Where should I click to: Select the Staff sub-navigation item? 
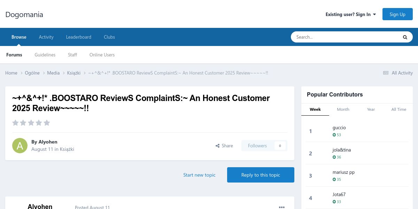pos(72,55)
